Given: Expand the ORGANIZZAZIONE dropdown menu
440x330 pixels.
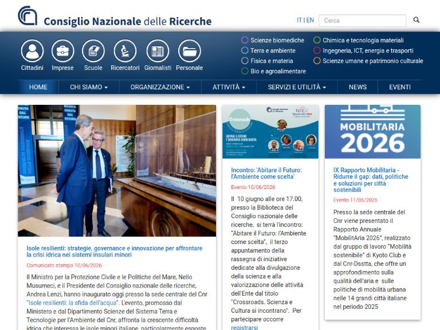Looking at the screenshot, I should click(x=160, y=87).
